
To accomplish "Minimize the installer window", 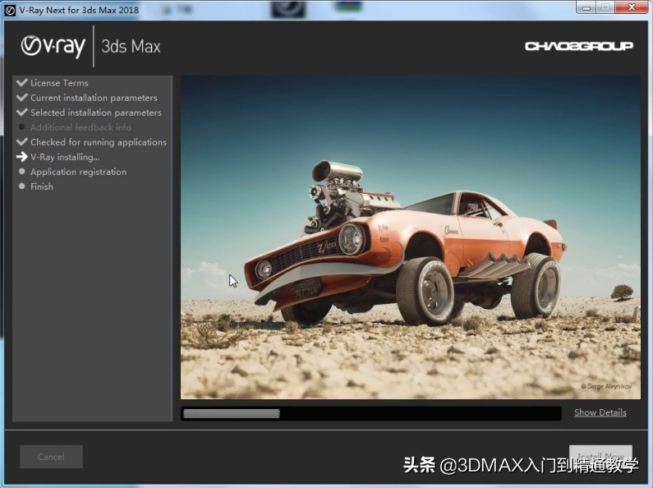I will (586, 7).
